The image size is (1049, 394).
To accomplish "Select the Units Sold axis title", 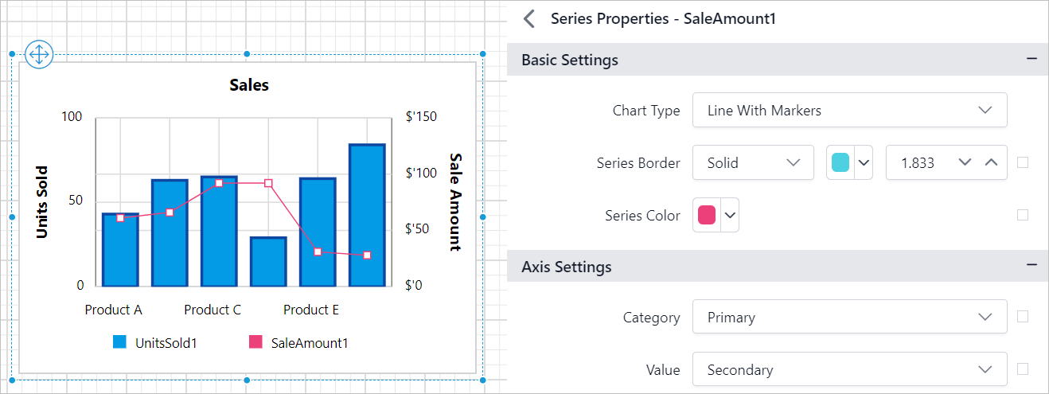I will click(42, 202).
